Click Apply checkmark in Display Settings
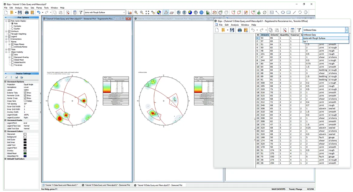Viewport: 353px width, 192px height. (6, 77)
